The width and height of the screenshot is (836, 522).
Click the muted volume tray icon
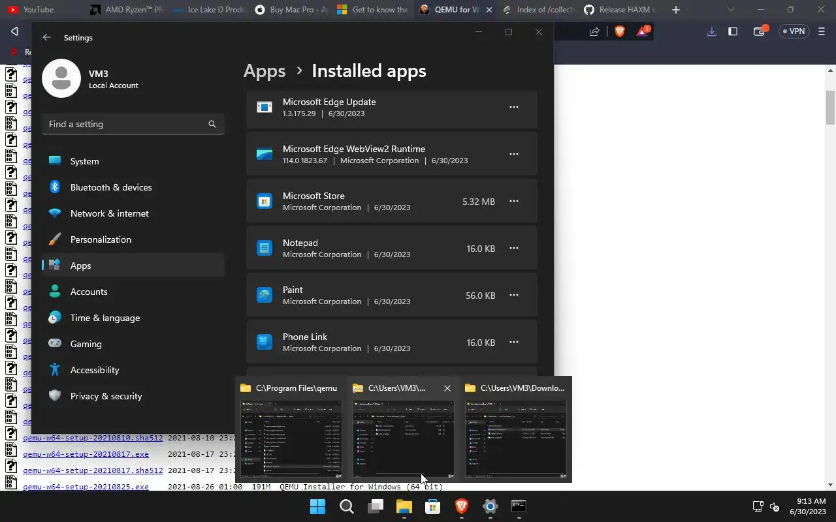[775, 506]
